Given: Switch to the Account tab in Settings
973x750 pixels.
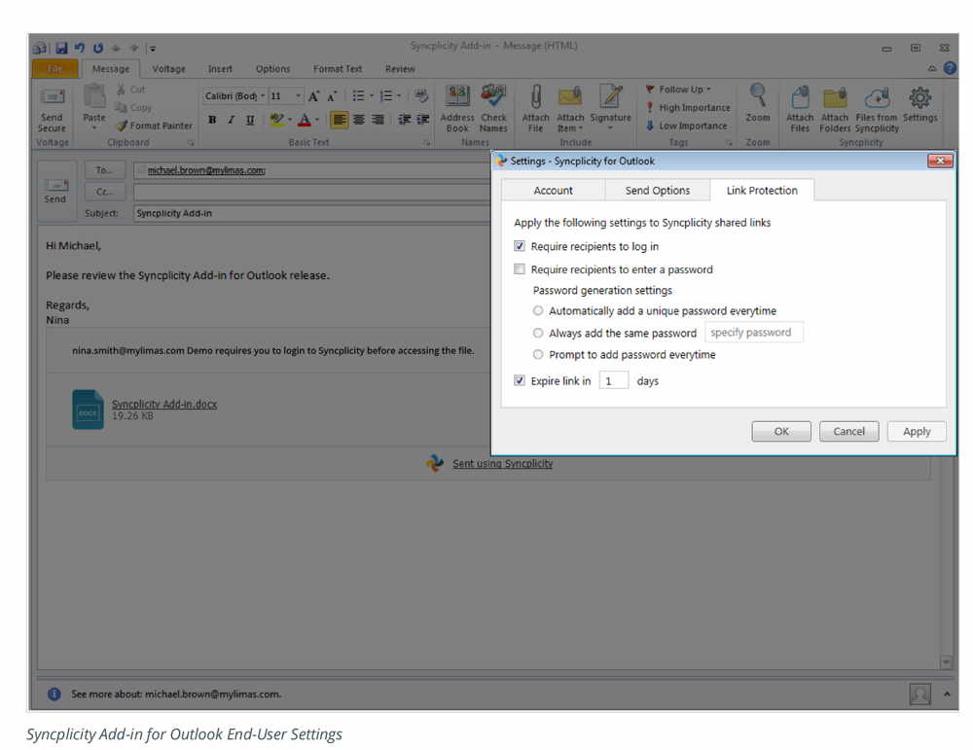Looking at the screenshot, I should 553,191.
